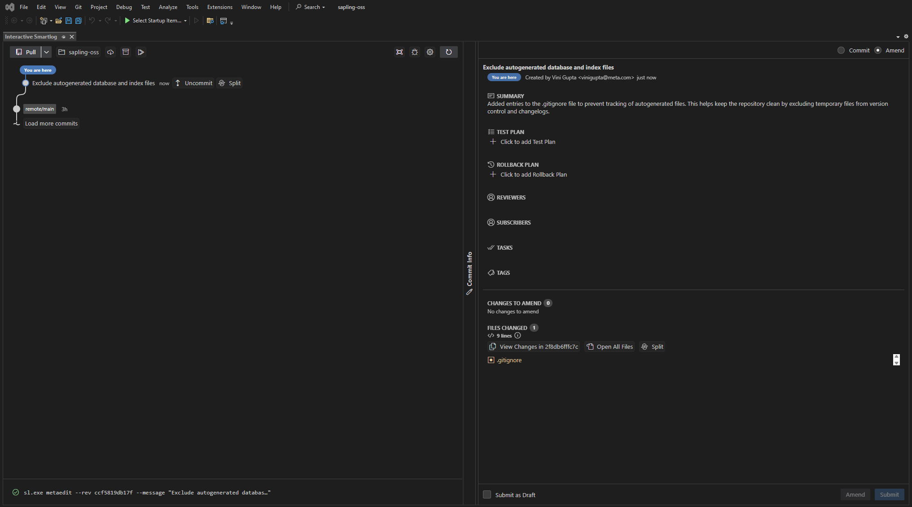Click the lines changed info icon

coord(517,335)
